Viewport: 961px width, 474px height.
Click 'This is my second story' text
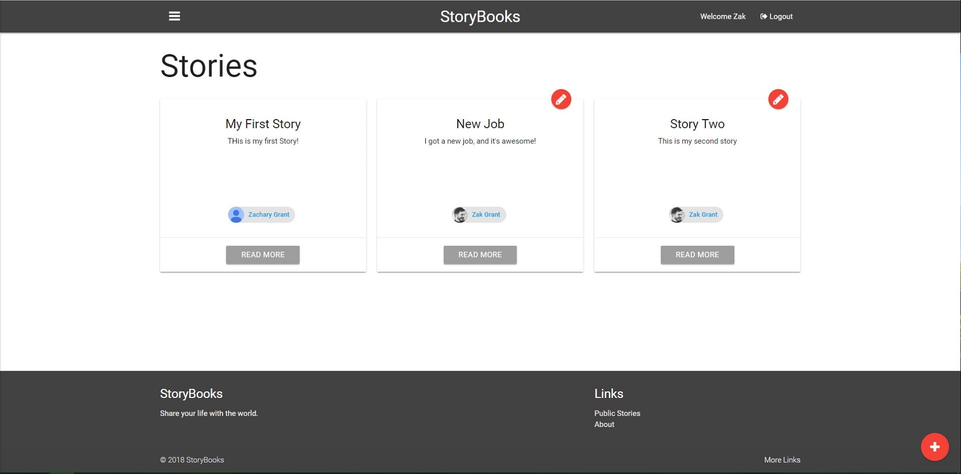697,141
